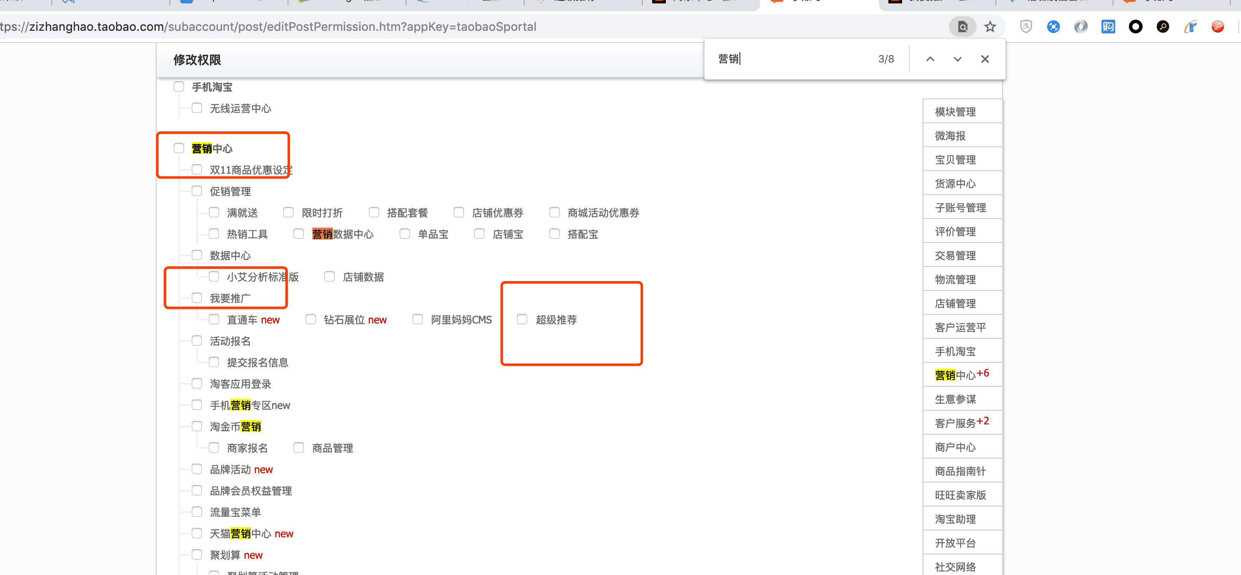Screen dimensions: 1241x575
Task: Open 旺旺卖家版 in side navigation
Action: point(962,495)
